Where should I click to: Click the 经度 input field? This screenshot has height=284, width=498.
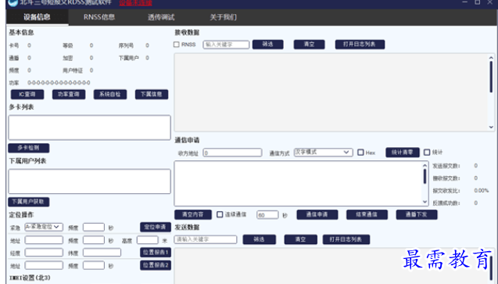click(x=44, y=253)
